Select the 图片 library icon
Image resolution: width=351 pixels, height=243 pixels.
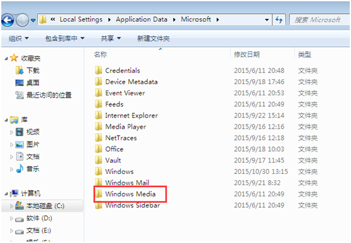19,144
